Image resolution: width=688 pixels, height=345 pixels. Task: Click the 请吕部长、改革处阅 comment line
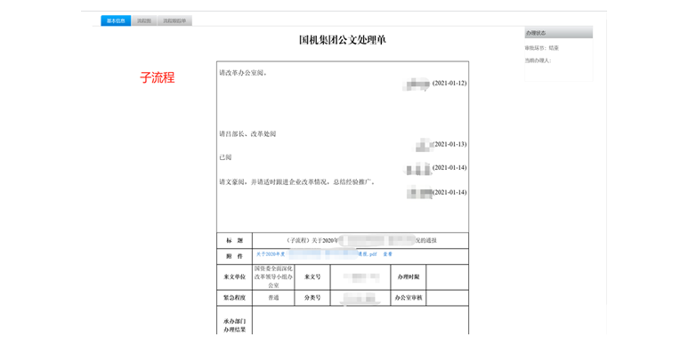click(247, 134)
